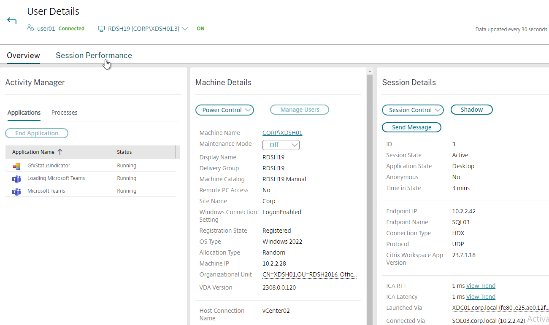This screenshot has height=325, width=549.
Task: Click the Desktop application state value
Action: coord(463,166)
